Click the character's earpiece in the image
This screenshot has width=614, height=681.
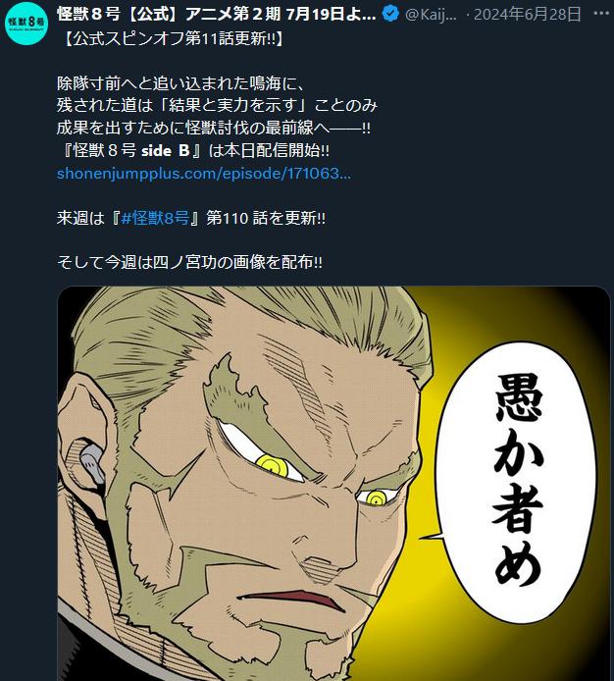coord(91,464)
